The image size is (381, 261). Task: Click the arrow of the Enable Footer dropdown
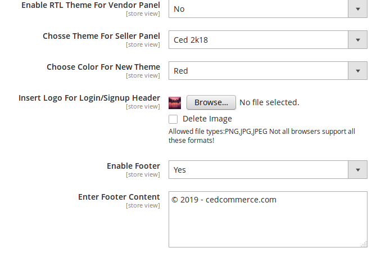357,169
